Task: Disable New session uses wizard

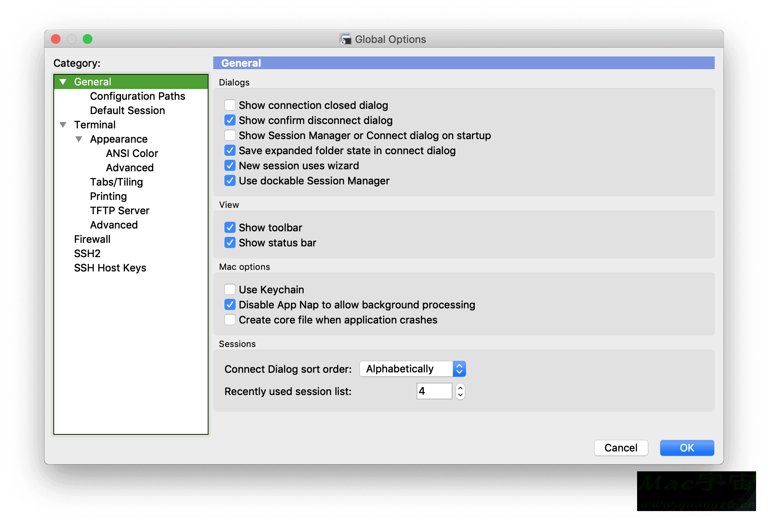Action: pos(230,165)
